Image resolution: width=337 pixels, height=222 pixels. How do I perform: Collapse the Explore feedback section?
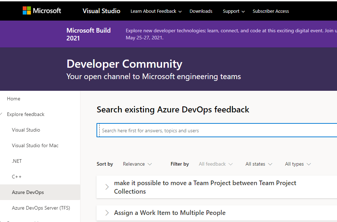1,114
